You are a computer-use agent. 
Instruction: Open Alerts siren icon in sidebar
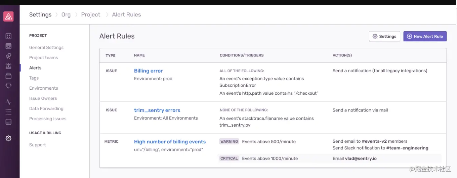pyautogui.click(x=9, y=66)
